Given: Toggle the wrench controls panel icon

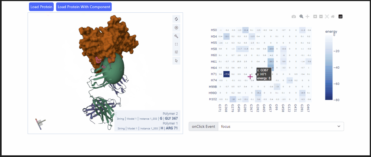Looking at the screenshot, I should click(176, 36).
